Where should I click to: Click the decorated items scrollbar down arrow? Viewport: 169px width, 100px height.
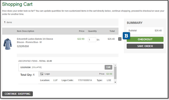(x=115, y=82)
